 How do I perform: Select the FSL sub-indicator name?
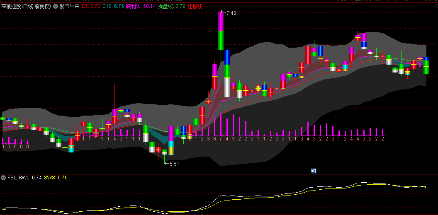(12, 177)
